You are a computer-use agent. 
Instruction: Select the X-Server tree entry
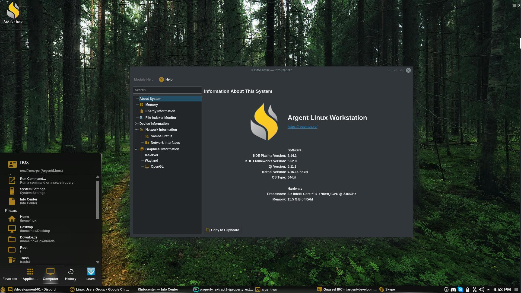coord(151,155)
